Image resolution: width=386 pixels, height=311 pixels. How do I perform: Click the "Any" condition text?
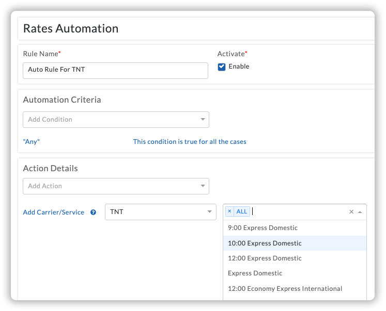32,142
